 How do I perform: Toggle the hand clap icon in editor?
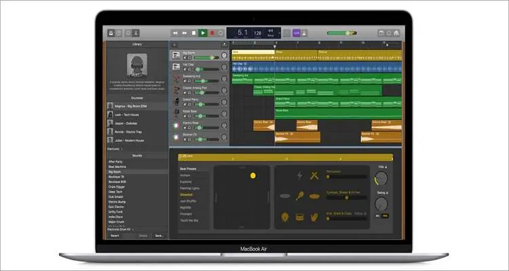pyautogui.click(x=314, y=217)
